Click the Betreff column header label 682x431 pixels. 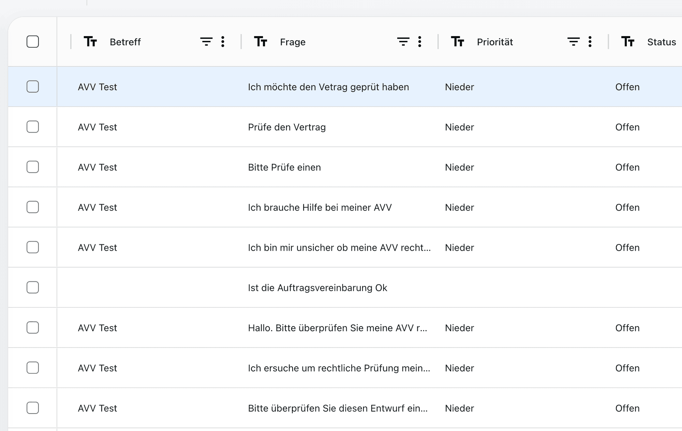[125, 42]
